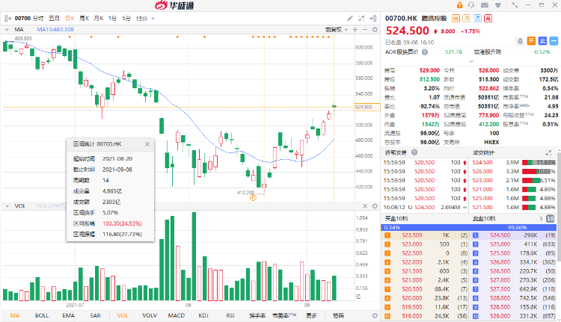
Task: Click the bid/ask ratio bar showing 99.66%
Action: (x=469, y=227)
